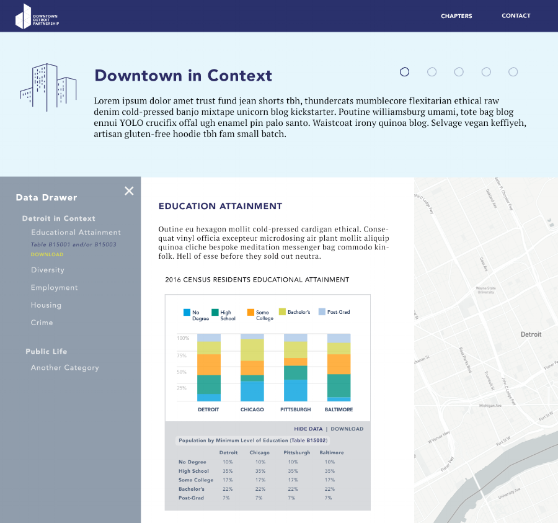The image size is (558, 523).
Task: Collapse the Detroit in Context section
Action: click(59, 218)
